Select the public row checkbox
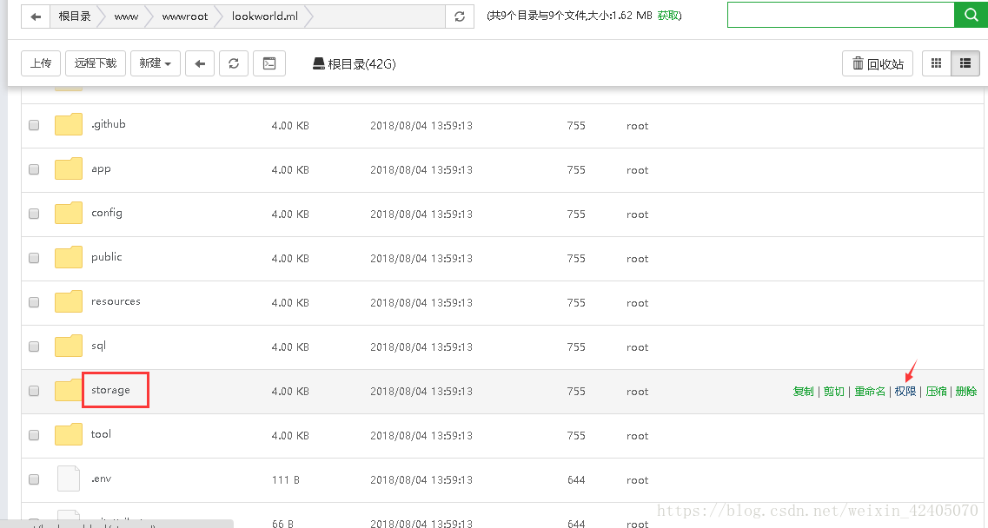This screenshot has height=528, width=988. coord(34,258)
